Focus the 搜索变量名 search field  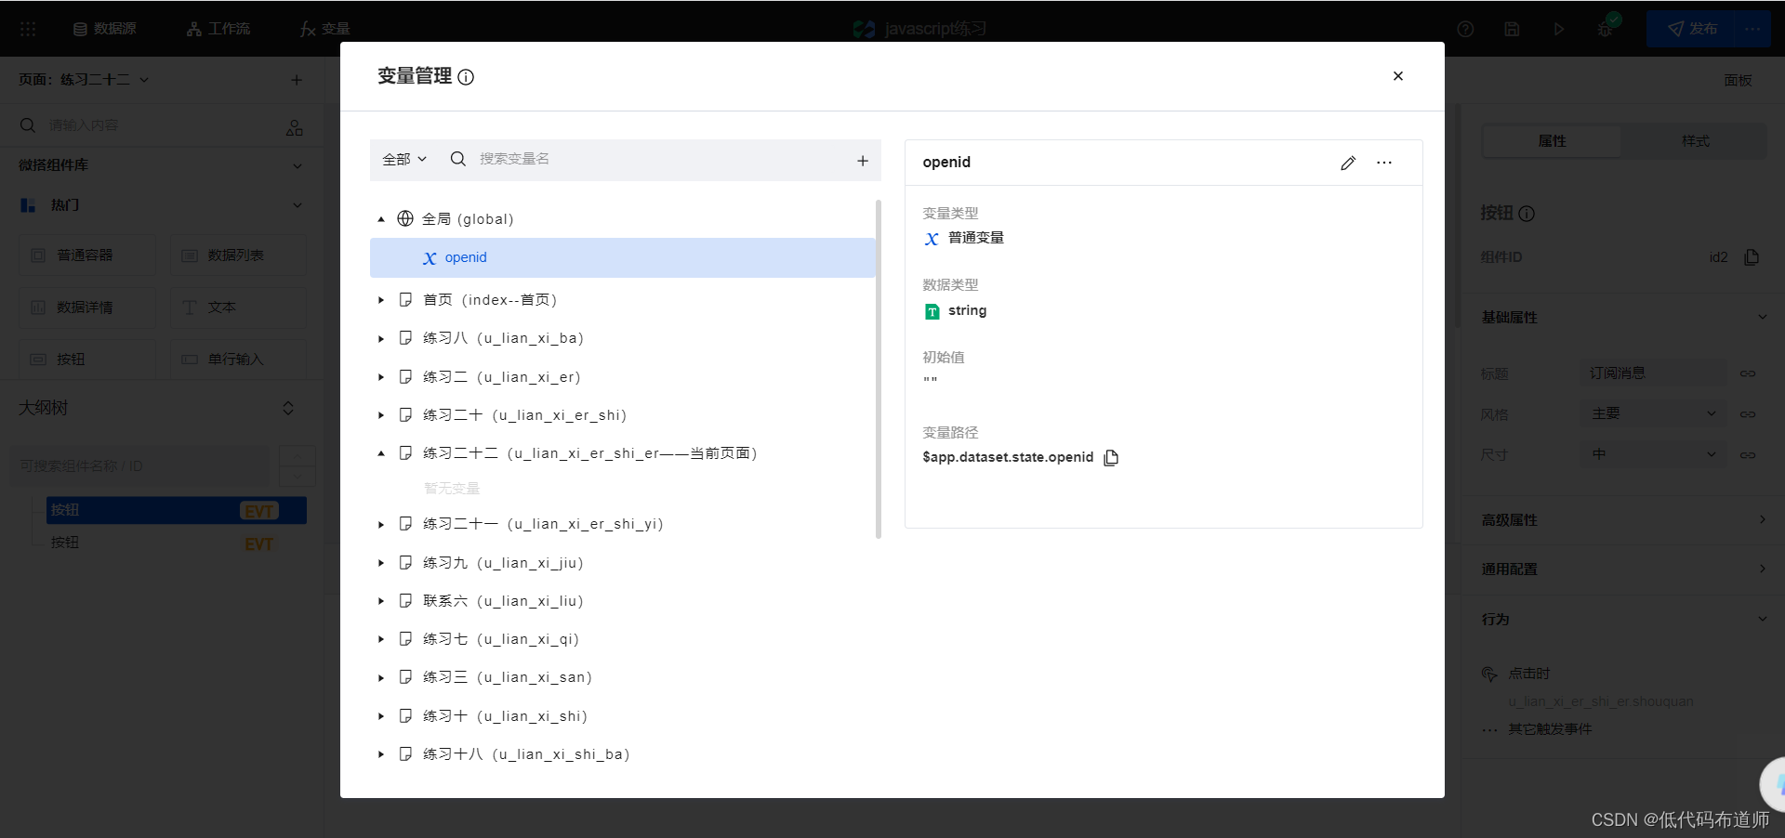(660, 159)
